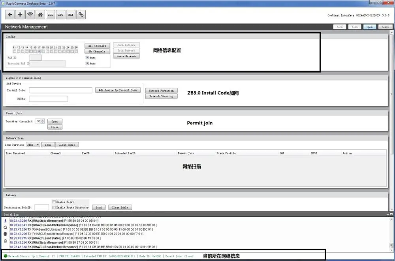The height and width of the screenshot is (261, 395).
Task: Click the Install Code input field
Action: 60,90
